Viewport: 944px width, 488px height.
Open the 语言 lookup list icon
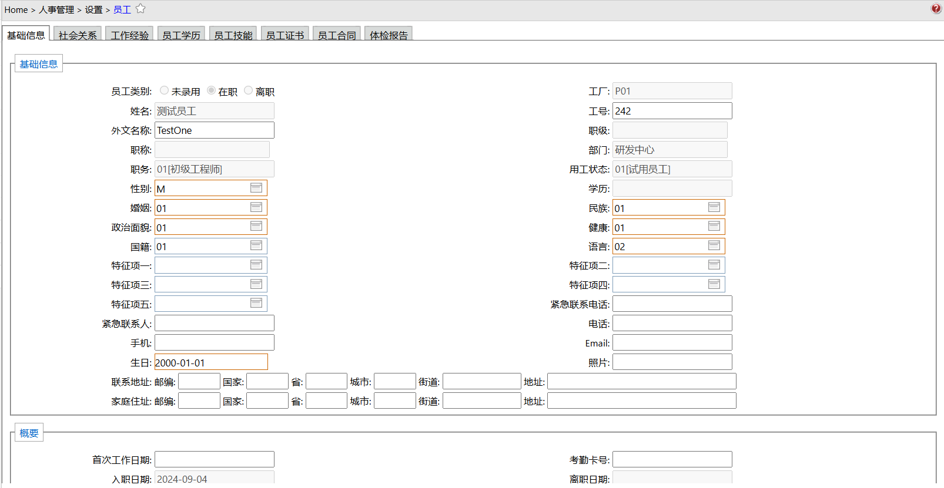[714, 245]
